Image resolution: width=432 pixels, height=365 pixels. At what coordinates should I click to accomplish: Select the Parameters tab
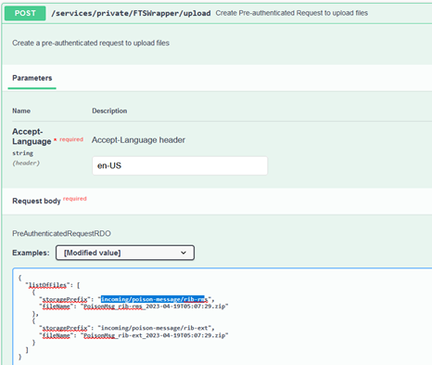click(32, 78)
